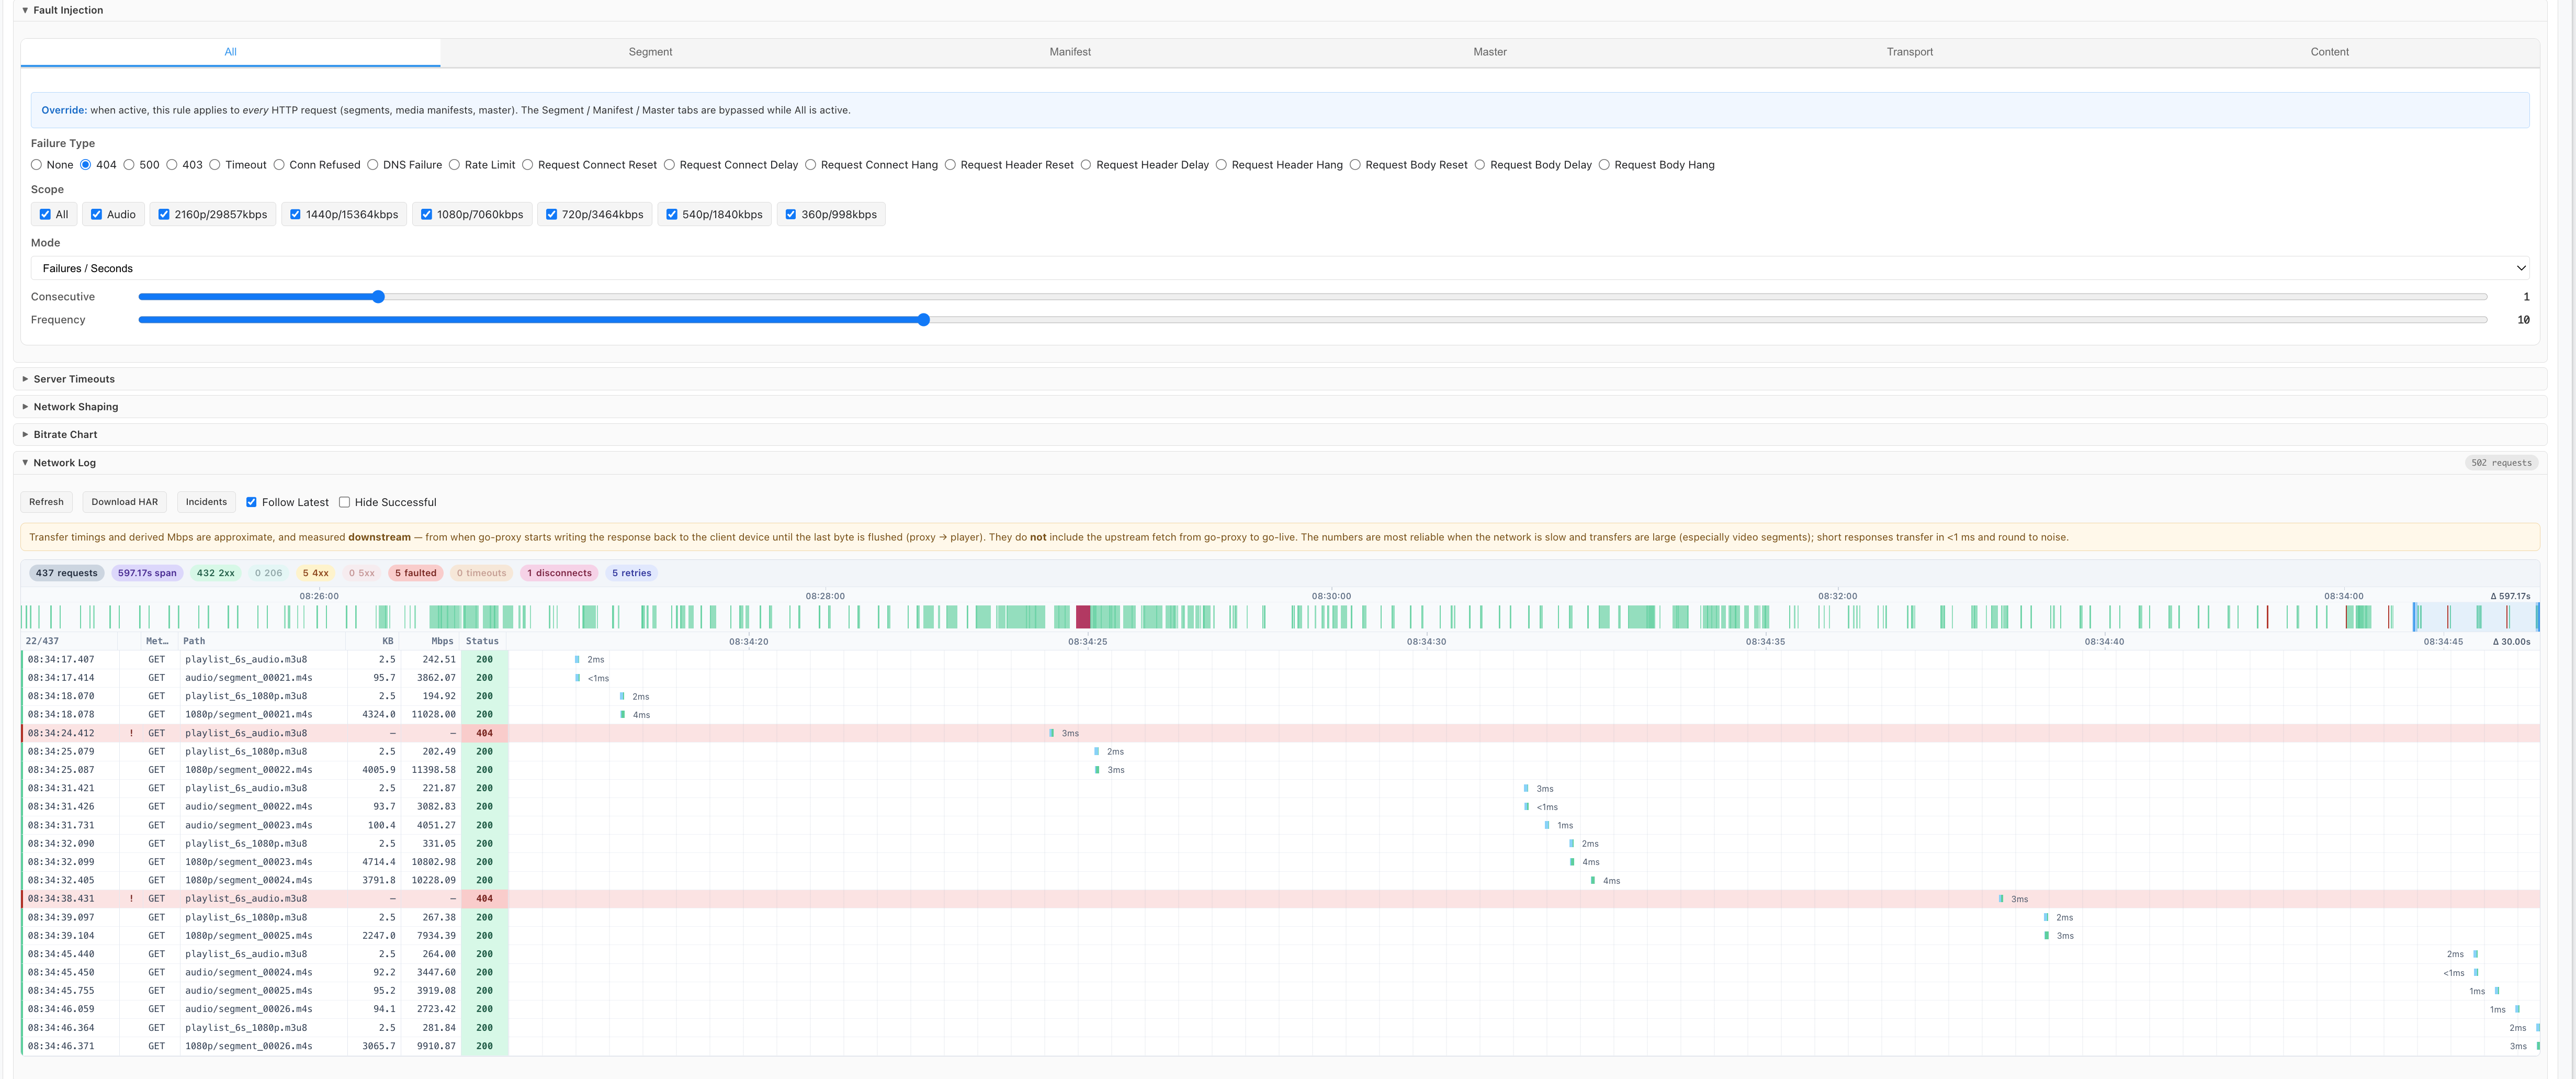Toggle the 360p/998kbps scope checkbox
This screenshot has width=2576, height=1079.
(x=791, y=214)
